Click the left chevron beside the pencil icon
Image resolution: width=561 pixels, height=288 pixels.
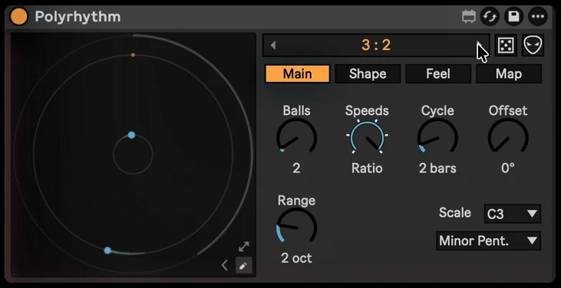tap(225, 266)
